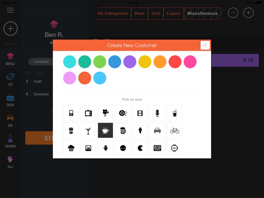Pick the Pac-Man icon

140,148
